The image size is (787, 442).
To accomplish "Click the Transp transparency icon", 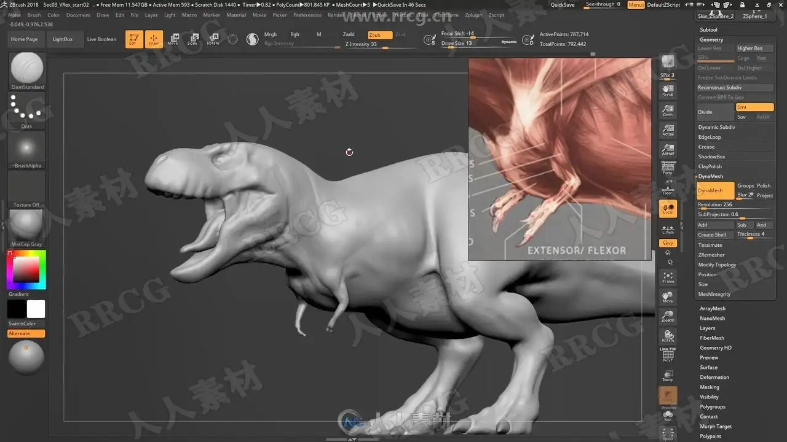I will (668, 375).
